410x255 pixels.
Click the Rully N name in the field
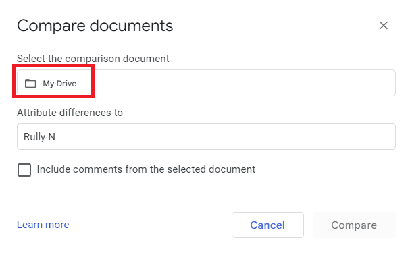39,137
